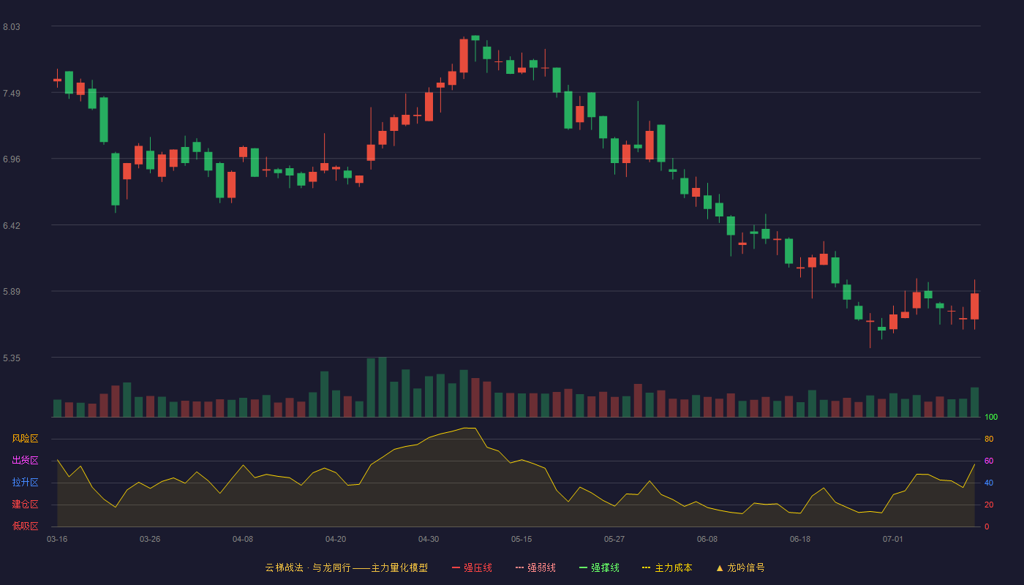Click the 06-08 date label

(x=707, y=539)
